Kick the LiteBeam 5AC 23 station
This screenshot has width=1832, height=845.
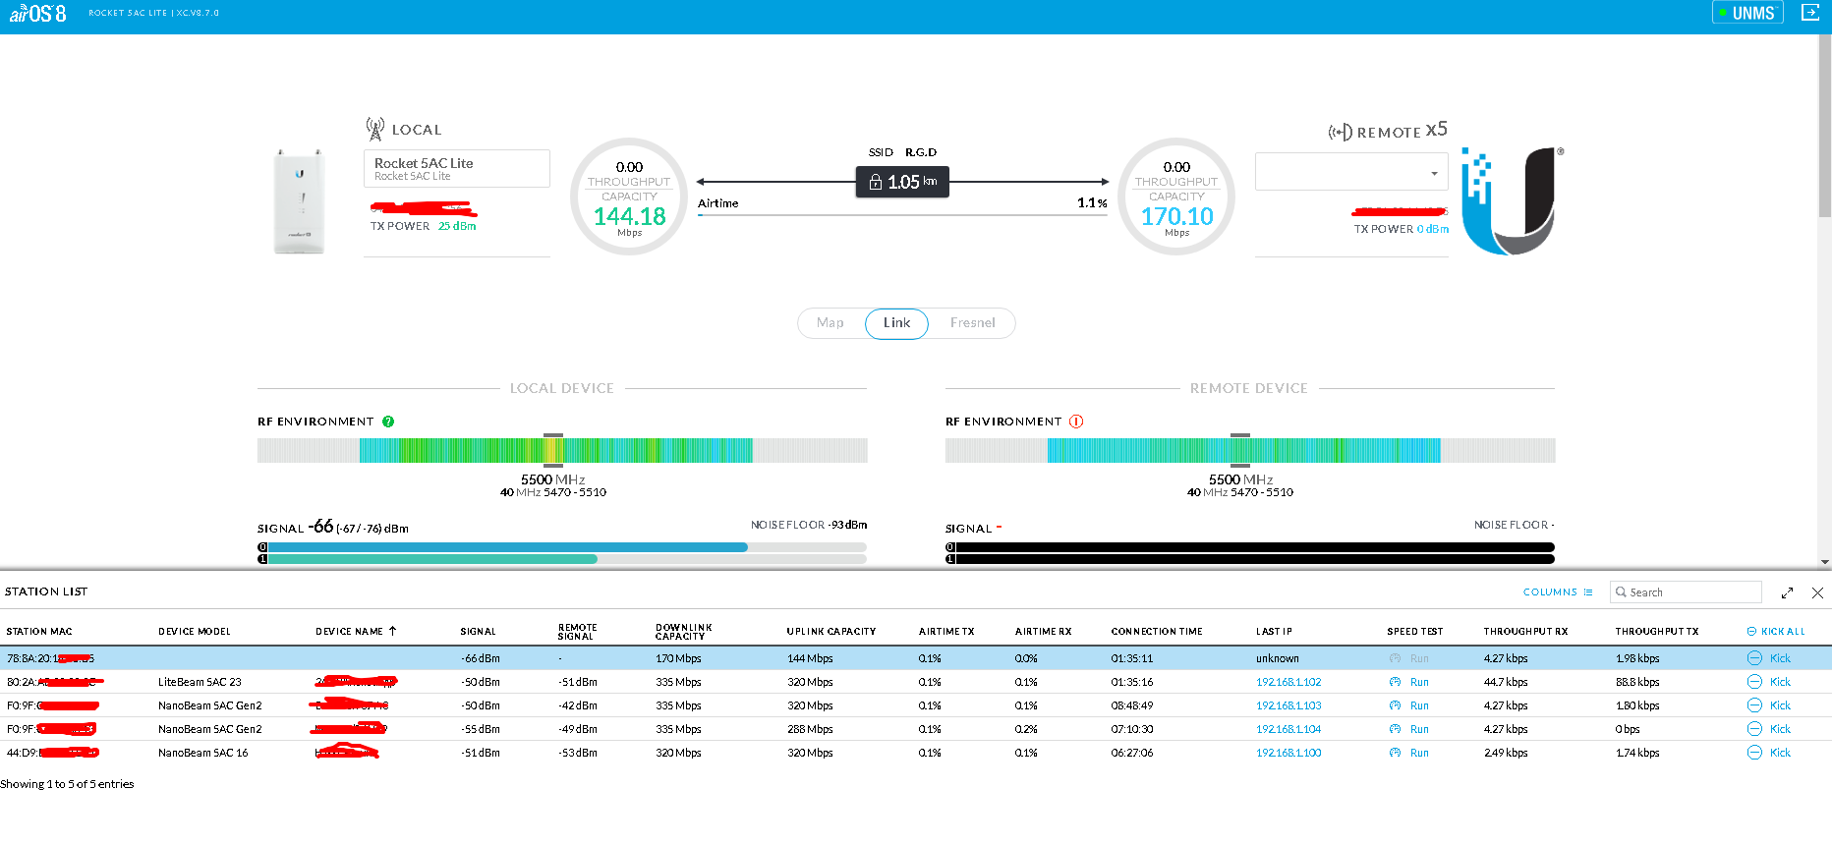1769,682
